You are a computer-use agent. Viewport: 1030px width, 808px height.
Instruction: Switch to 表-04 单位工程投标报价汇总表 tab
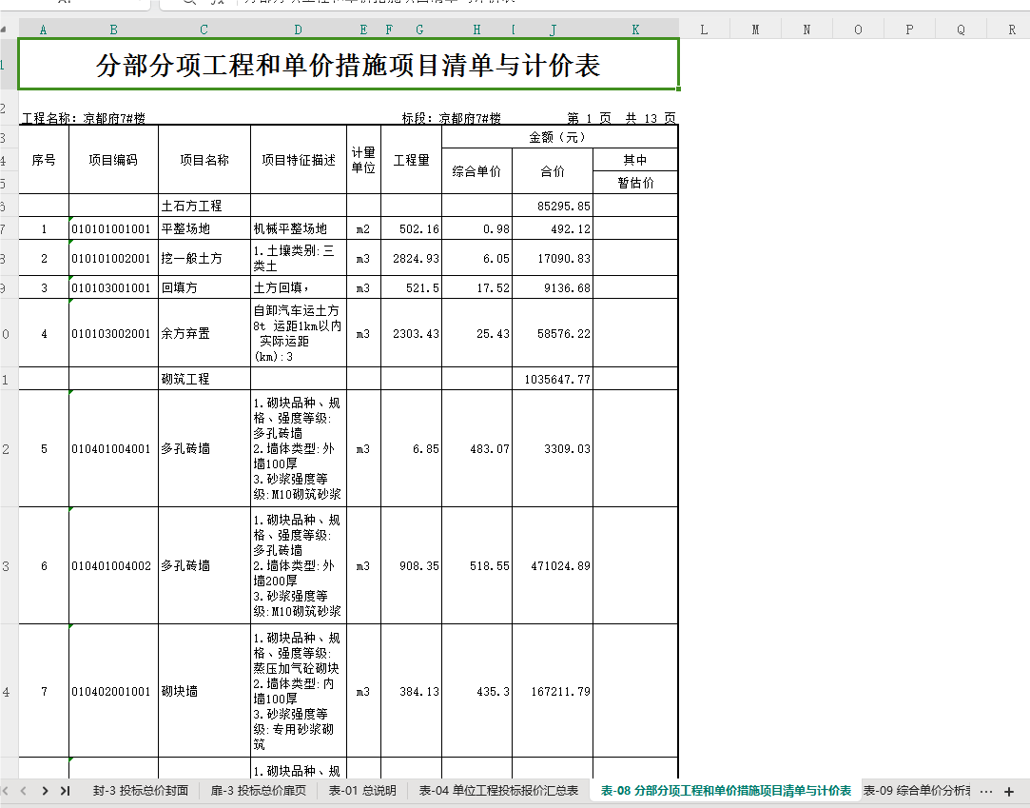498,791
